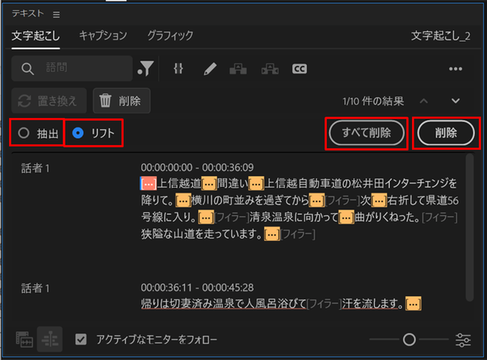The image size is (487, 360).
Task: Click the split segment icon
Action: (x=270, y=69)
